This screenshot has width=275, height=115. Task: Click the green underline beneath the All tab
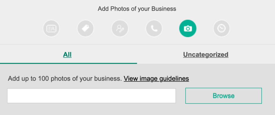coord(68,63)
